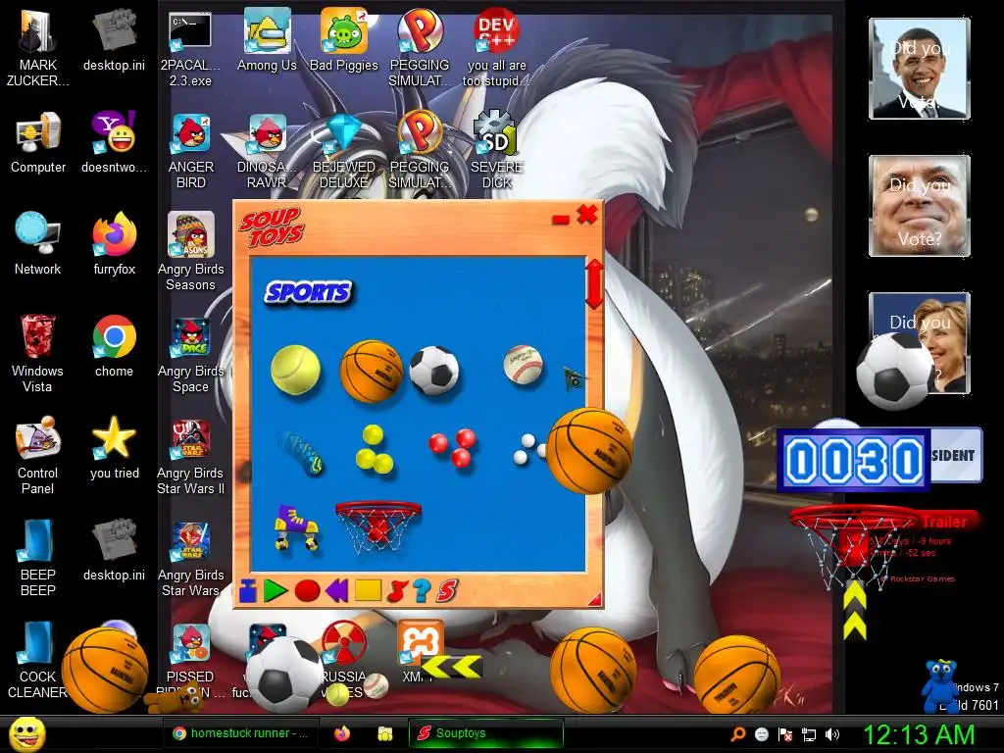
Task: Select the BEEP BEEP desktop icon
Action: [x=38, y=558]
